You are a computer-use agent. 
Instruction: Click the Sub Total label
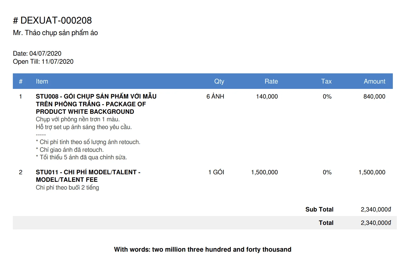[x=319, y=209]
